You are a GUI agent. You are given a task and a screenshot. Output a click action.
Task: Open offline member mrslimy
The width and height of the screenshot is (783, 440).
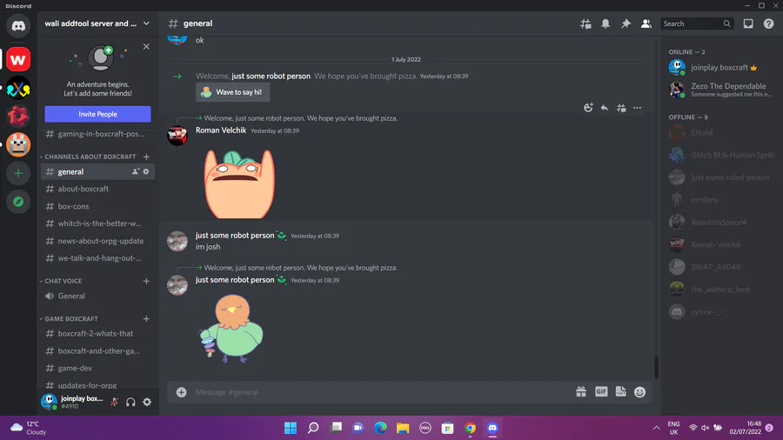720,199
